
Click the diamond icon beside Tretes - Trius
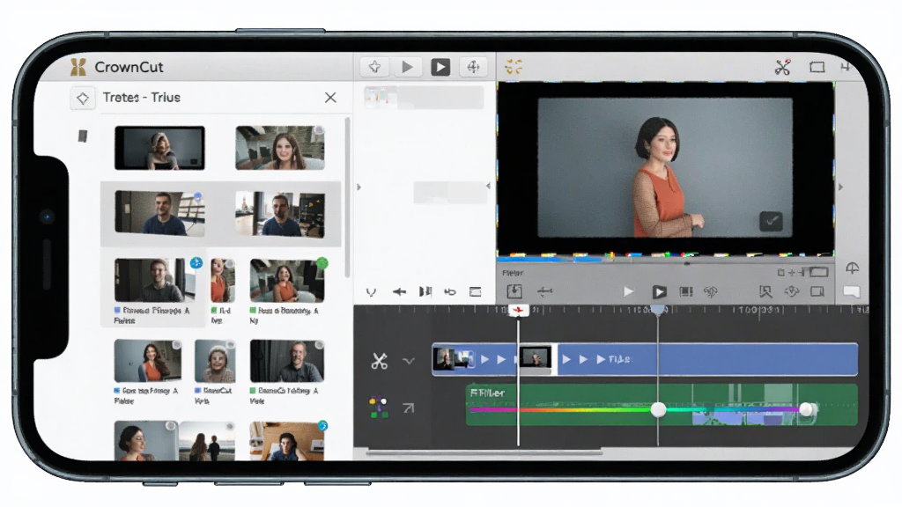pos(82,98)
